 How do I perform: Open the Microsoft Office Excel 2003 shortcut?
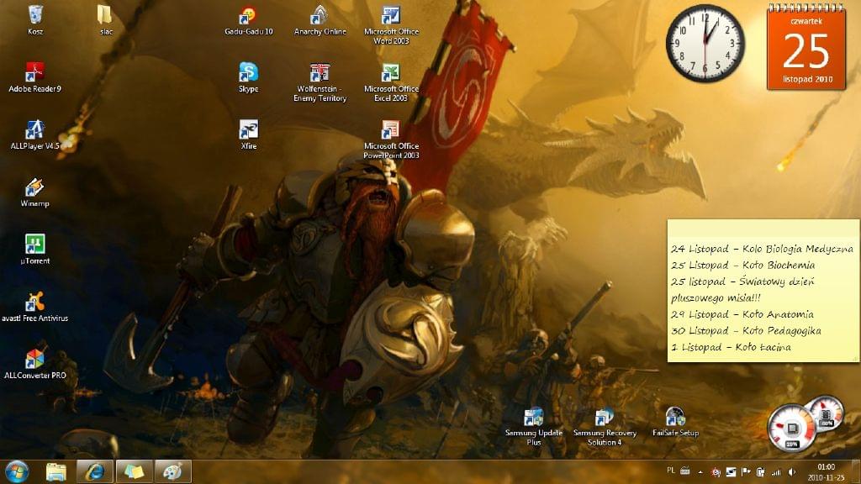pyautogui.click(x=392, y=82)
